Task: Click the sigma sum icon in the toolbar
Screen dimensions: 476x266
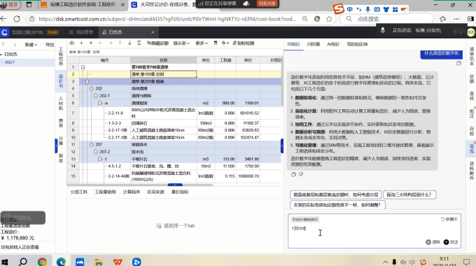Action: click(139, 43)
